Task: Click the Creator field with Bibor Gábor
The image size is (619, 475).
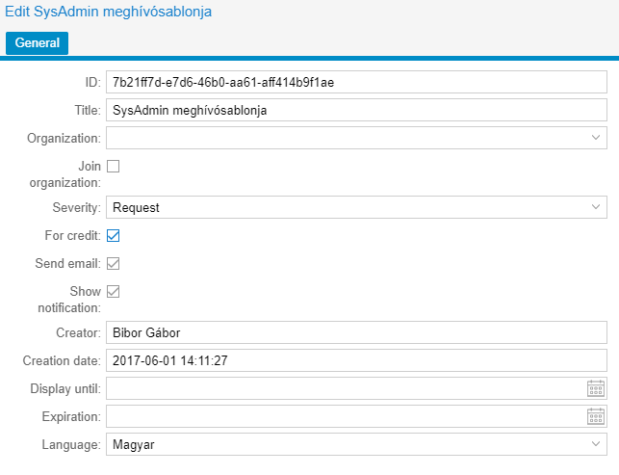Action: click(x=355, y=333)
